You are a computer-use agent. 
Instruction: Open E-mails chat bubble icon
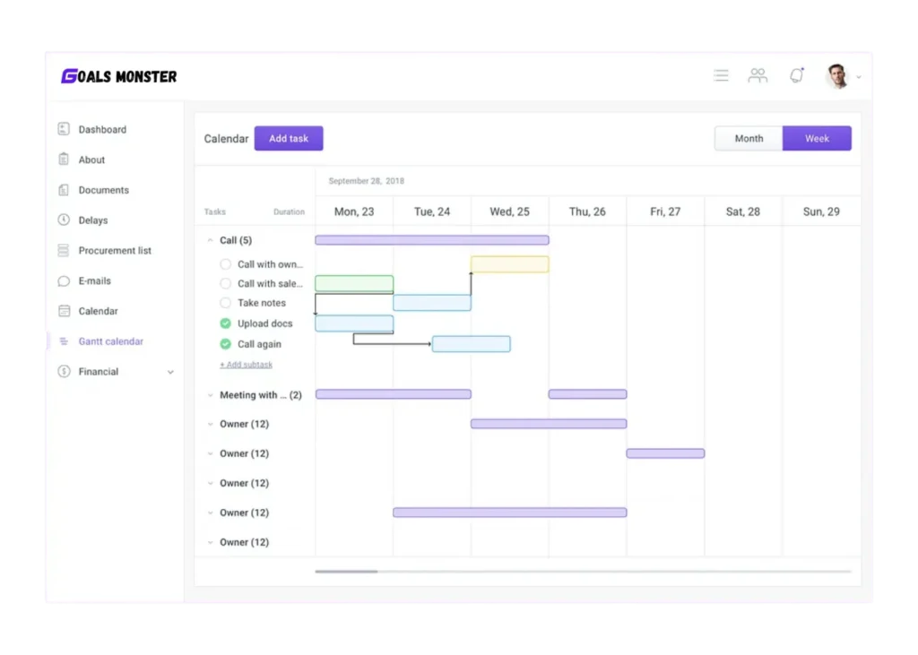click(64, 281)
